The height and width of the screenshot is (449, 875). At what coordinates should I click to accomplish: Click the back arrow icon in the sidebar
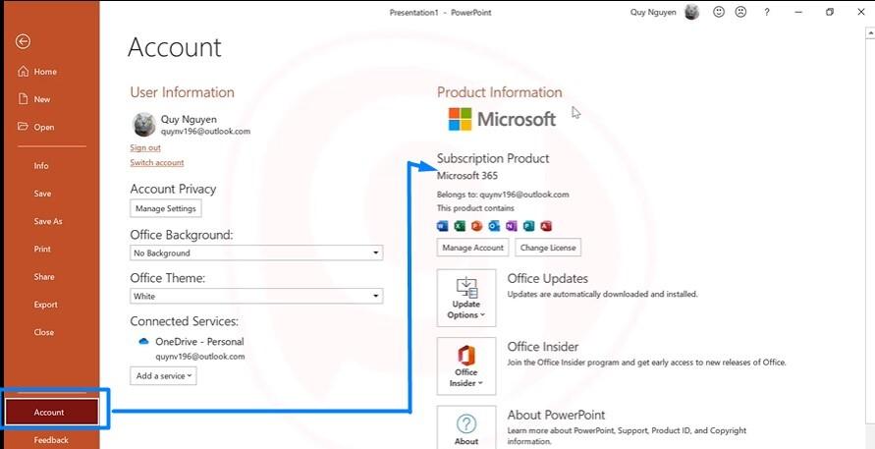(23, 41)
